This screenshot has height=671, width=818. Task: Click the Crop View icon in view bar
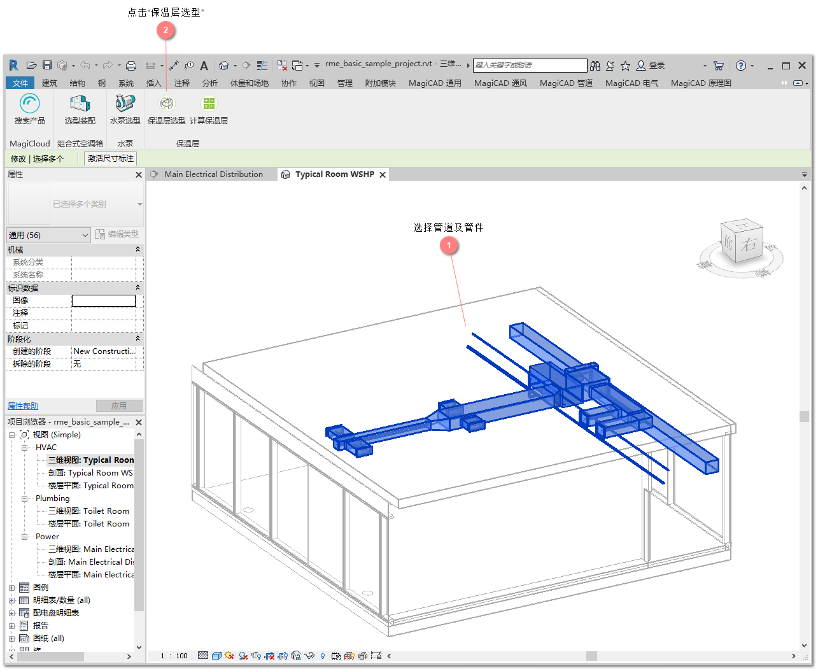click(269, 656)
